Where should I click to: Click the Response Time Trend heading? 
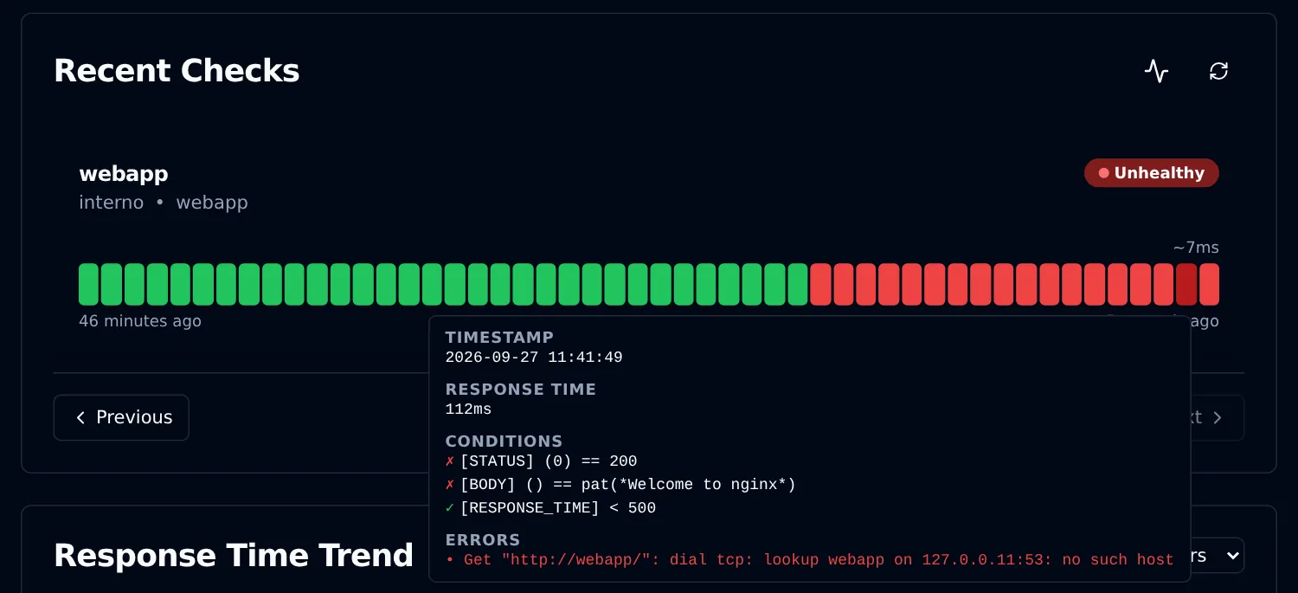(234, 556)
